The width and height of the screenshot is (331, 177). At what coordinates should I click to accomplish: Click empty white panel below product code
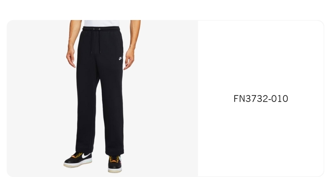click(x=261, y=139)
